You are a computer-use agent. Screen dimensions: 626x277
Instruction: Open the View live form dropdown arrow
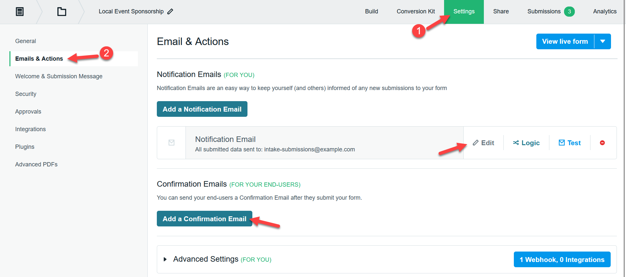(x=603, y=41)
